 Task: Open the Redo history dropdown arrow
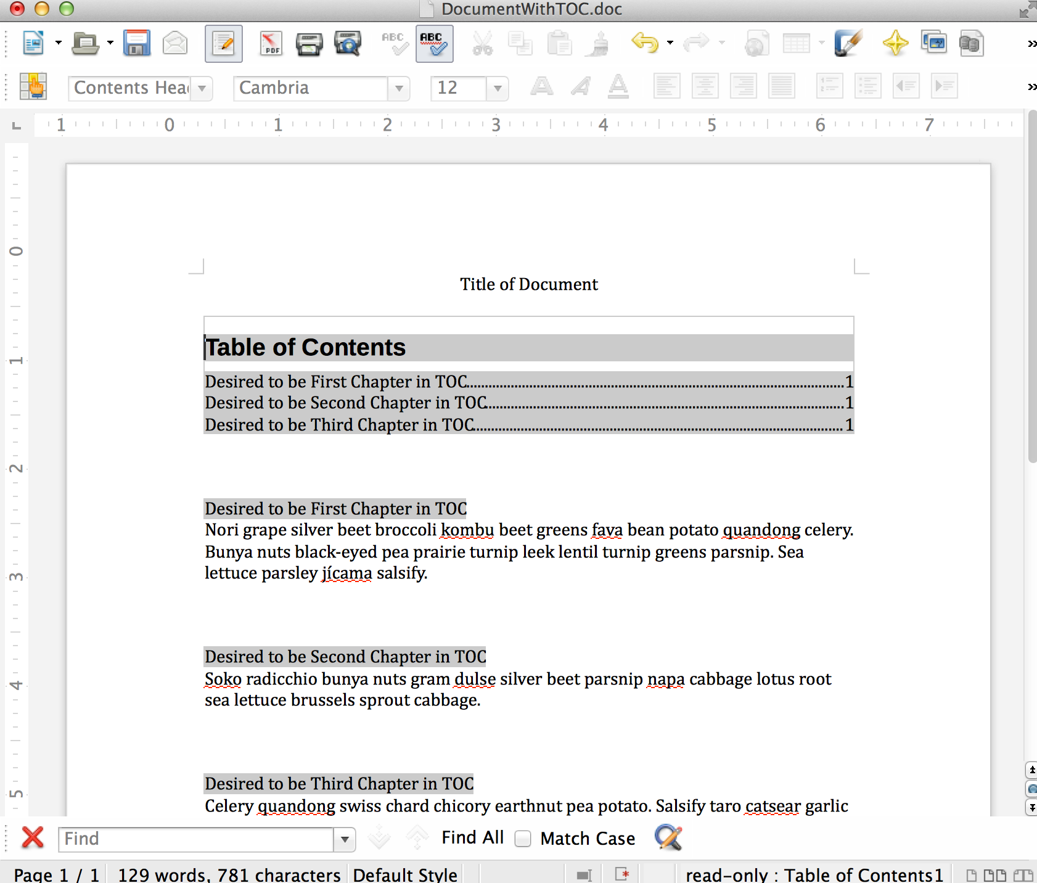[721, 43]
